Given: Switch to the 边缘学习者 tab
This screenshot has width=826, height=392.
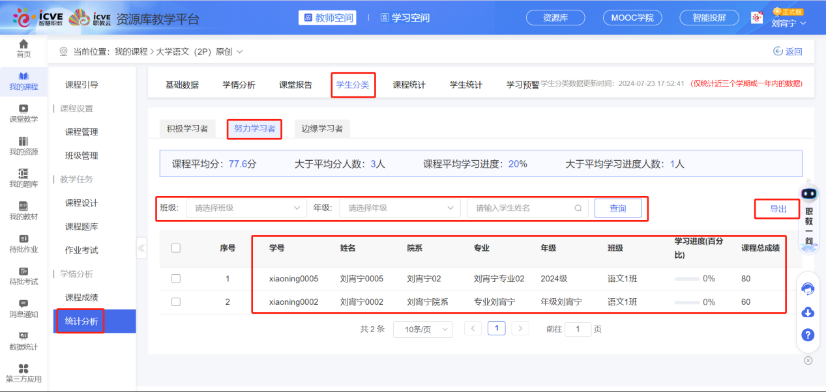Looking at the screenshot, I should click(x=322, y=129).
